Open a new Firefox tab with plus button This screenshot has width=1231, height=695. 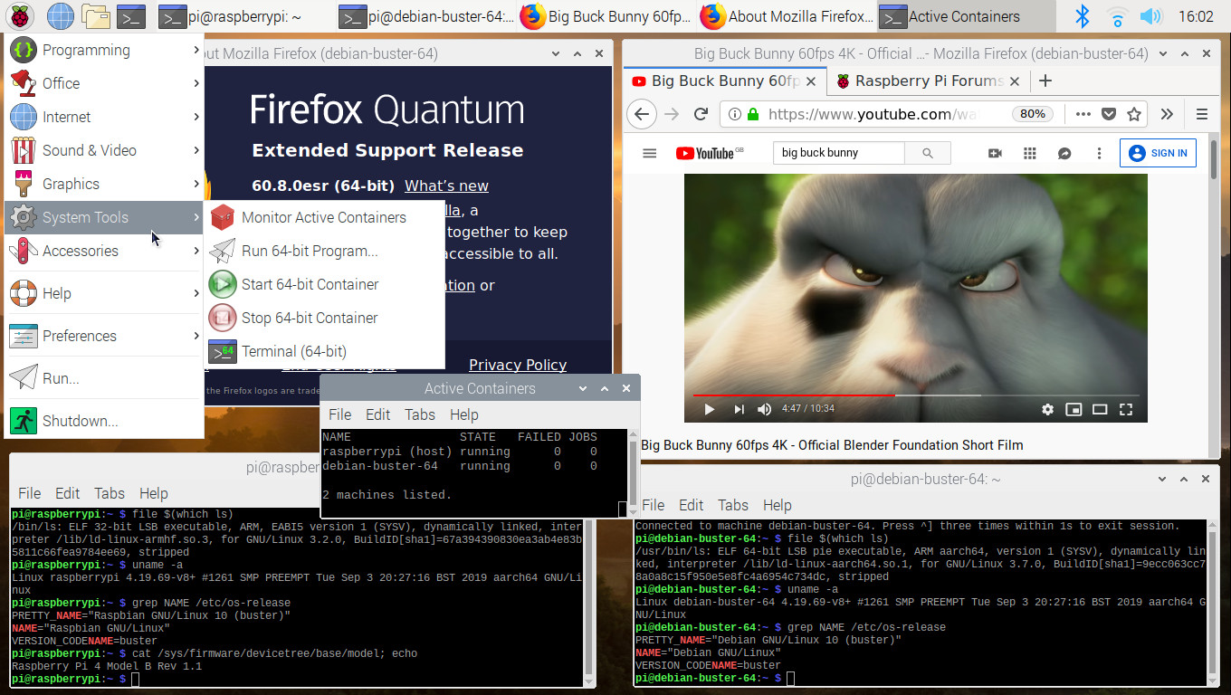tap(1045, 81)
